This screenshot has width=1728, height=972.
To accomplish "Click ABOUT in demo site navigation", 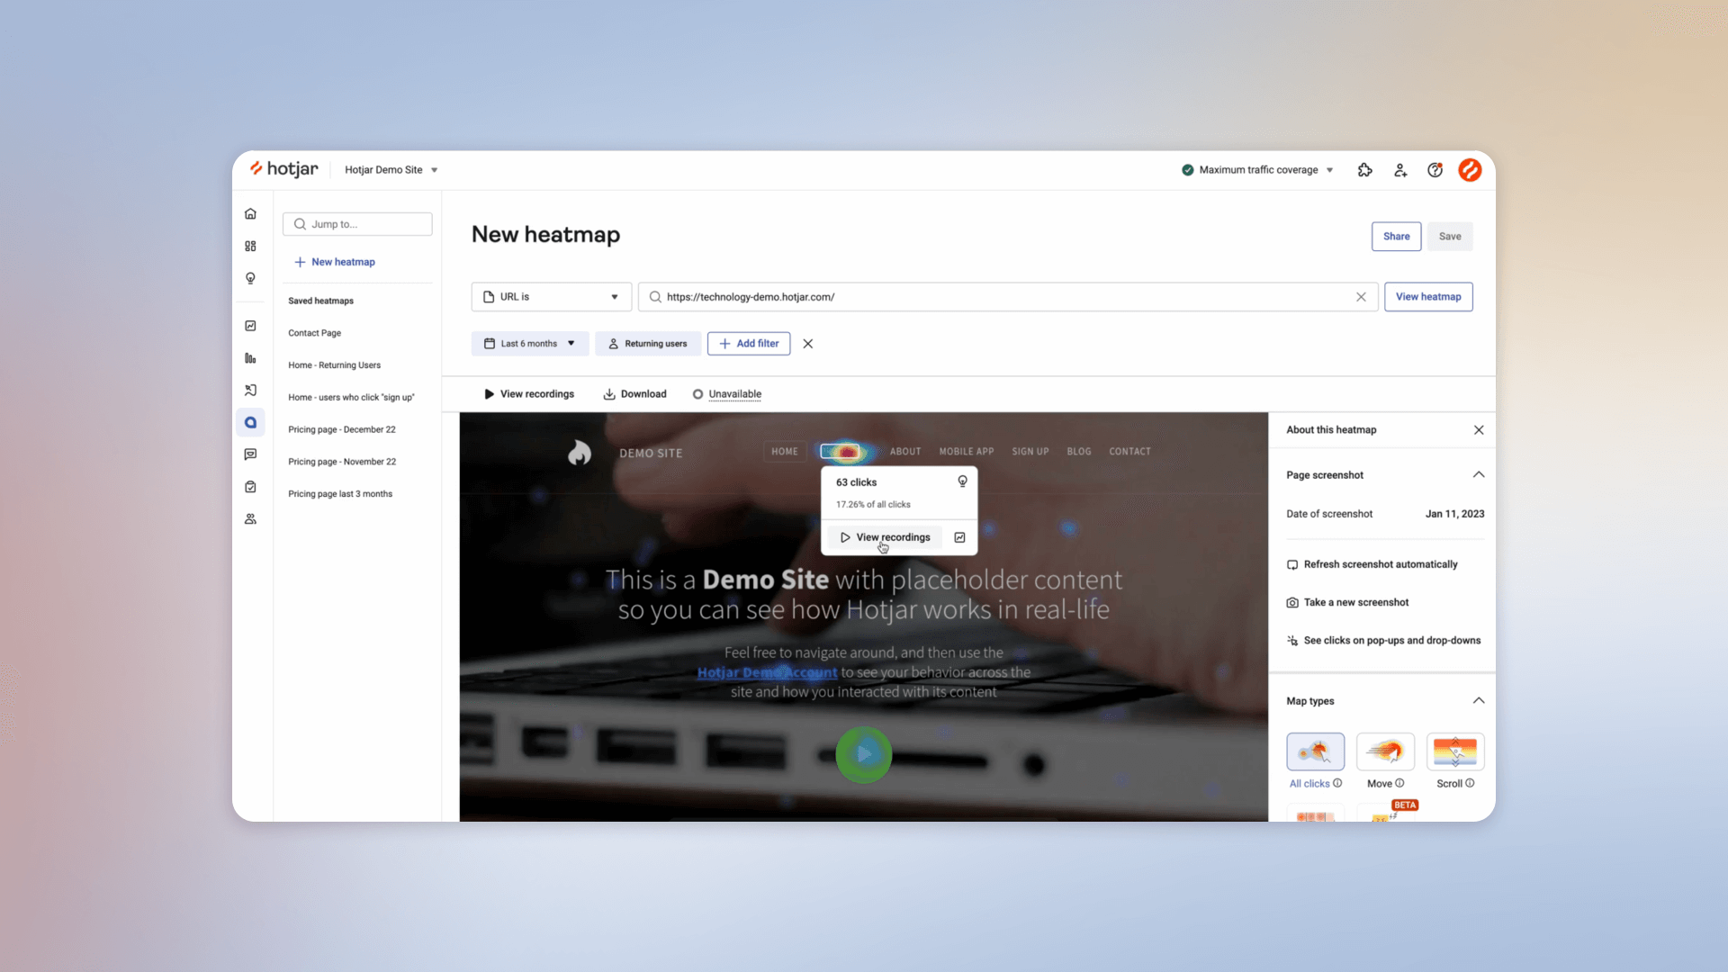I will (x=905, y=452).
